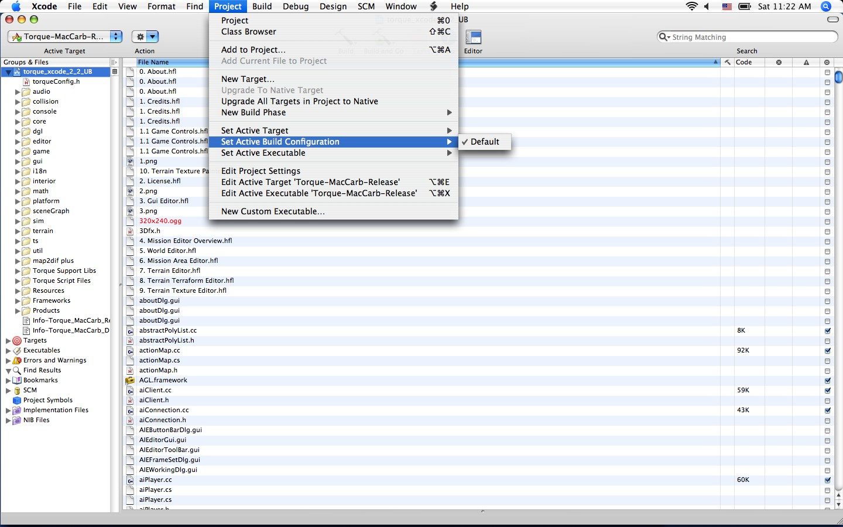Click the abstractPolyList.cc file icon
The width and height of the screenshot is (843, 527).
click(130, 331)
